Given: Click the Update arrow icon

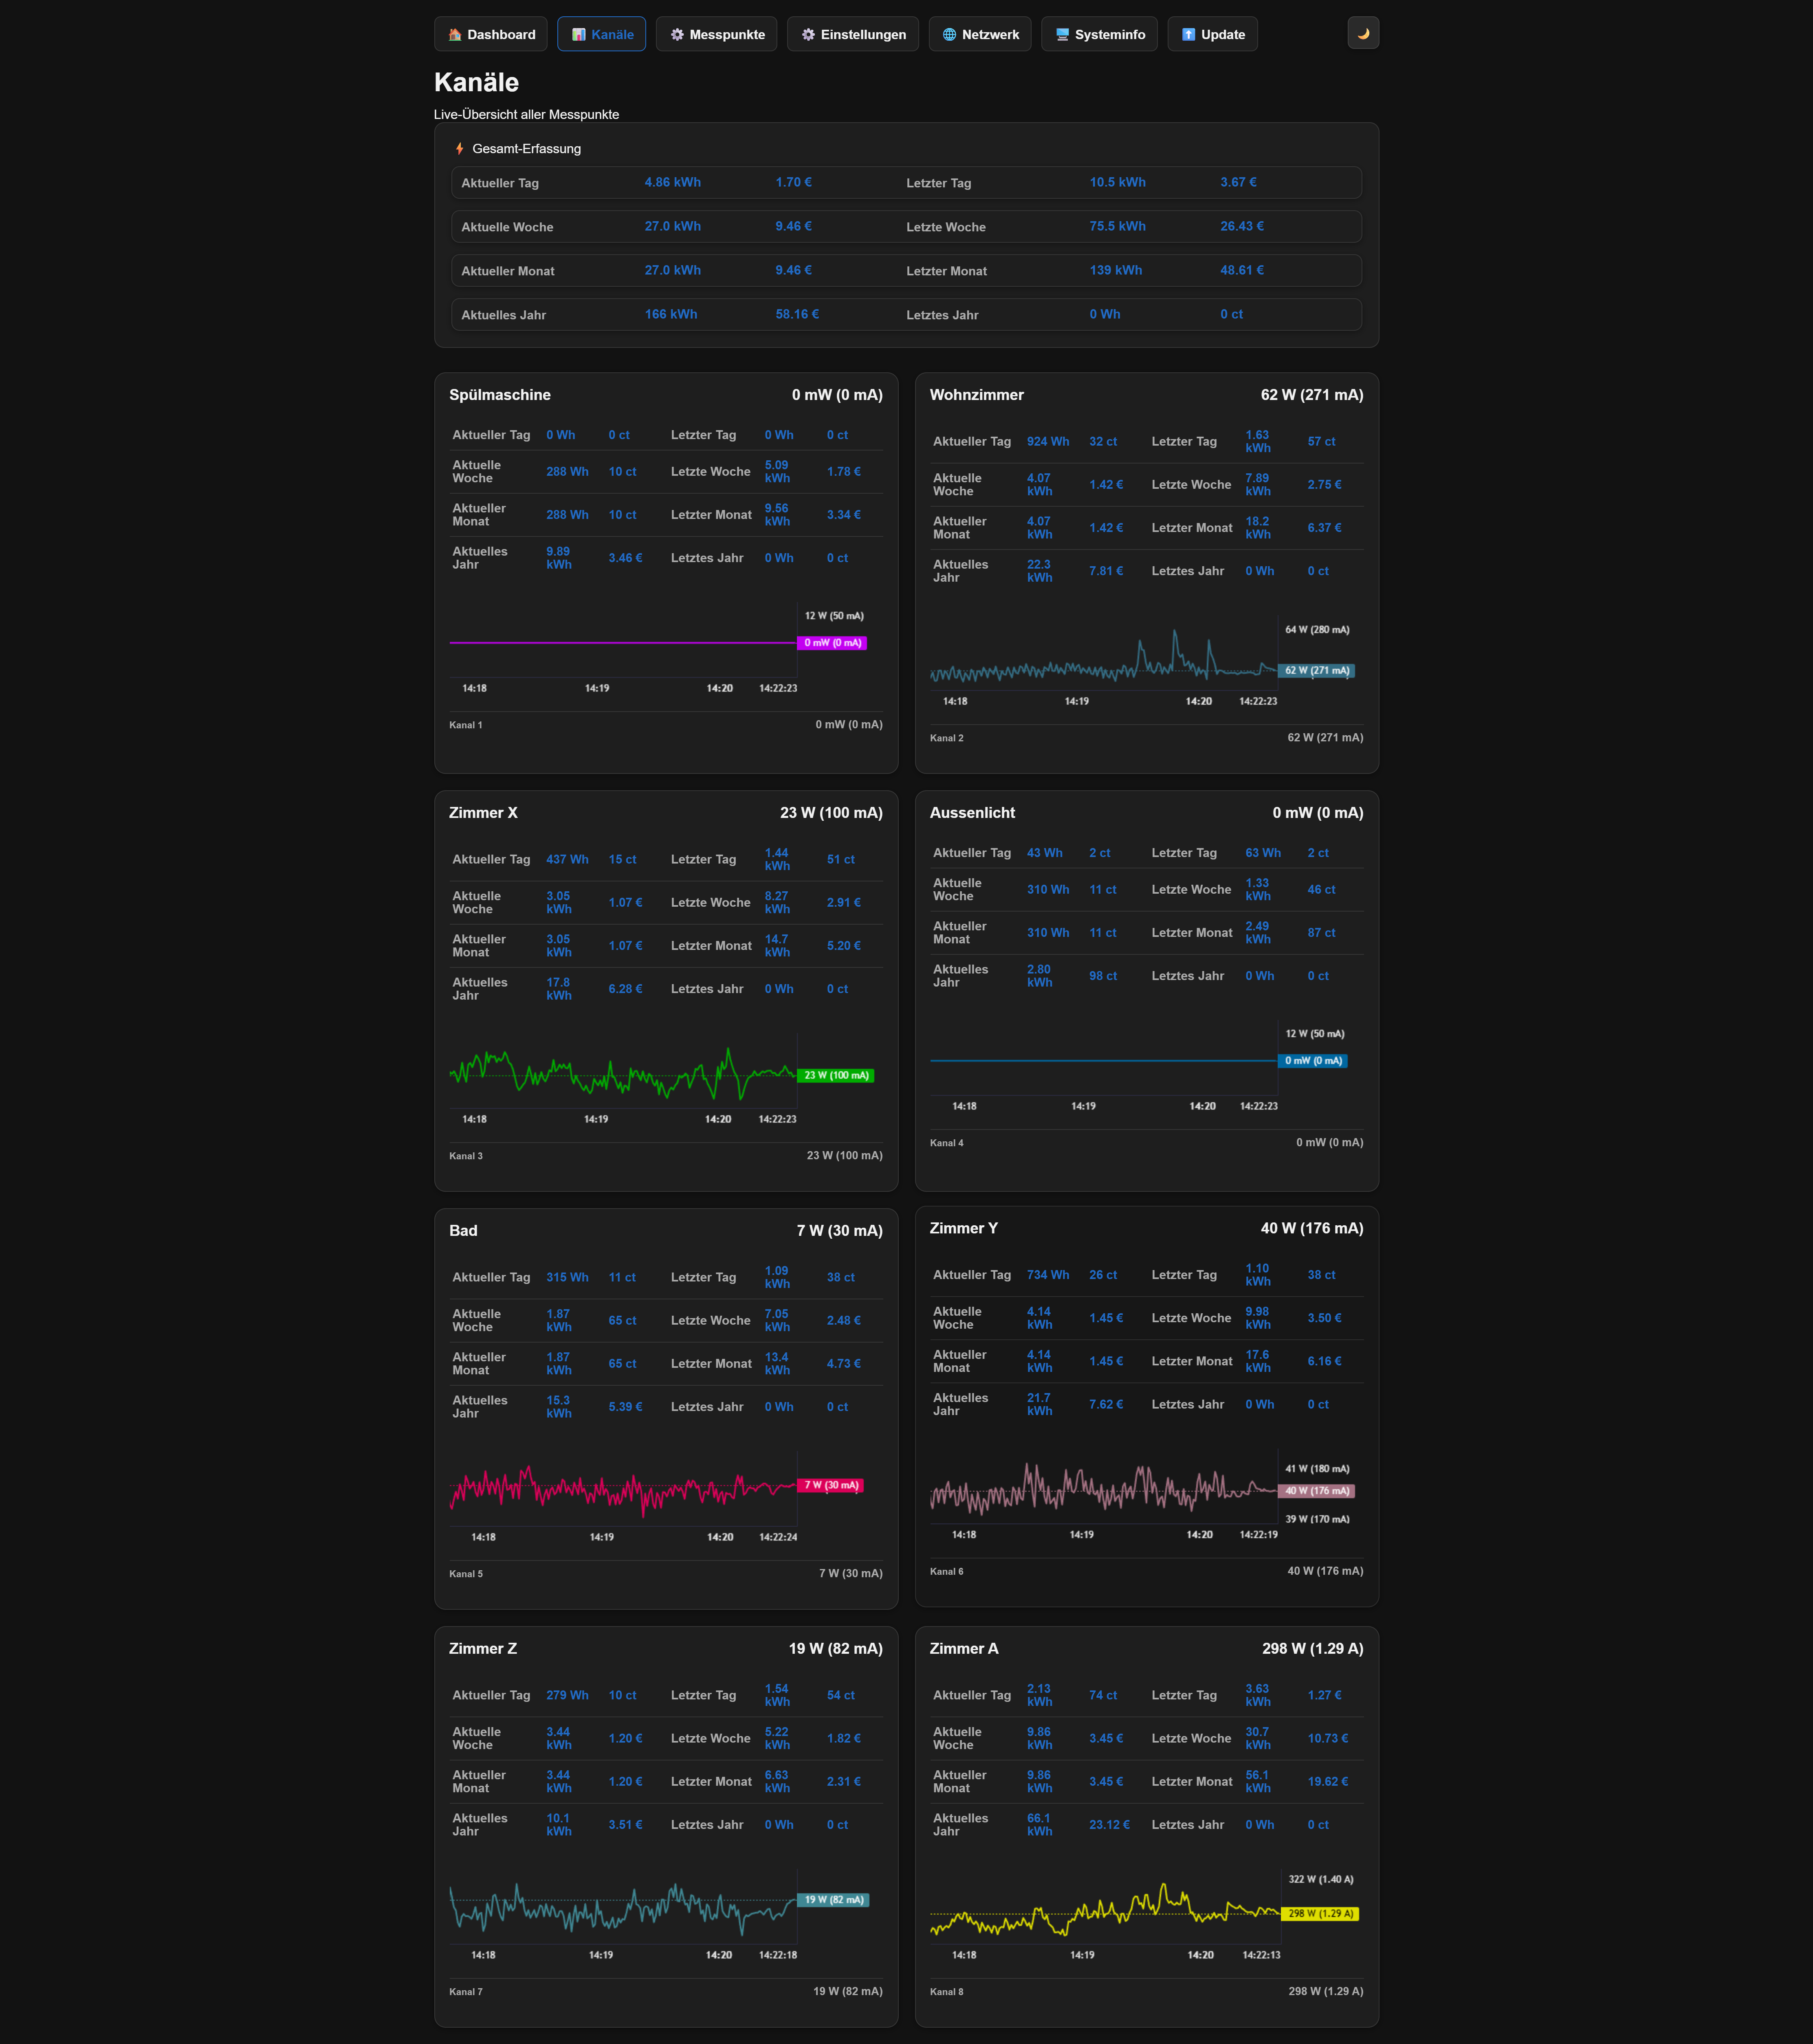Looking at the screenshot, I should (1188, 34).
